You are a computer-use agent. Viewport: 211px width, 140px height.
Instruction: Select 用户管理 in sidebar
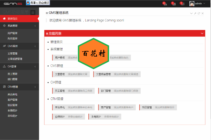pyautogui.click(x=12, y=33)
